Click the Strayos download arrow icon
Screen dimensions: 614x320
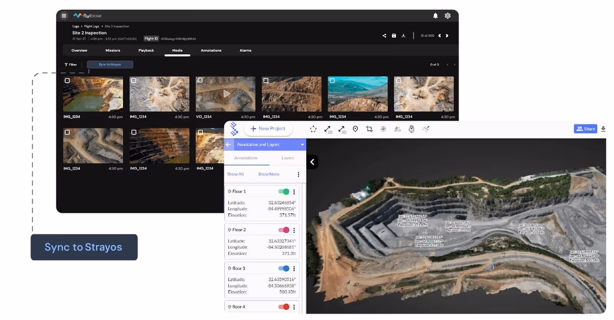click(603, 129)
